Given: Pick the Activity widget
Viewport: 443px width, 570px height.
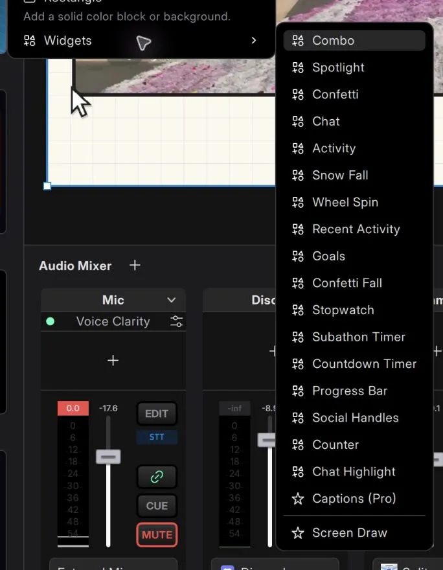Looking at the screenshot, I should [x=354, y=148].
